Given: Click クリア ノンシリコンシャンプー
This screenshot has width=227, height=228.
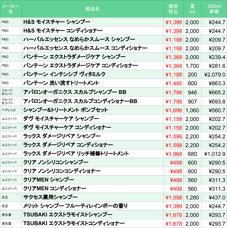Looking at the screenshot, I should (x=56, y=162).
